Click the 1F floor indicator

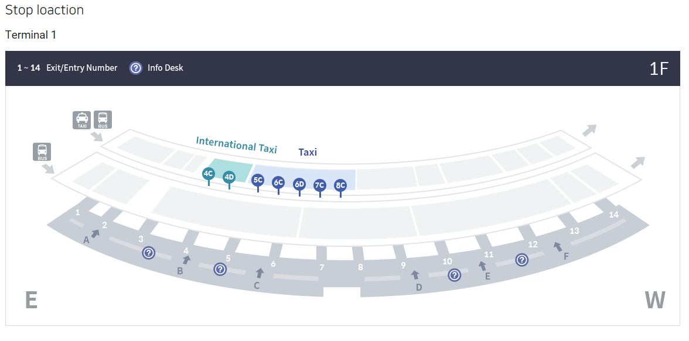659,68
